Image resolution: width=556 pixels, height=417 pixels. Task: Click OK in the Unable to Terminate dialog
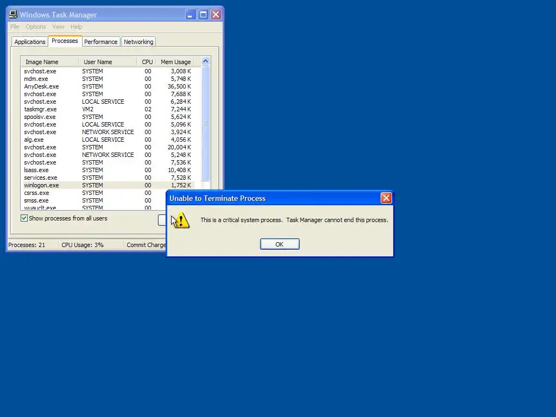pos(280,244)
